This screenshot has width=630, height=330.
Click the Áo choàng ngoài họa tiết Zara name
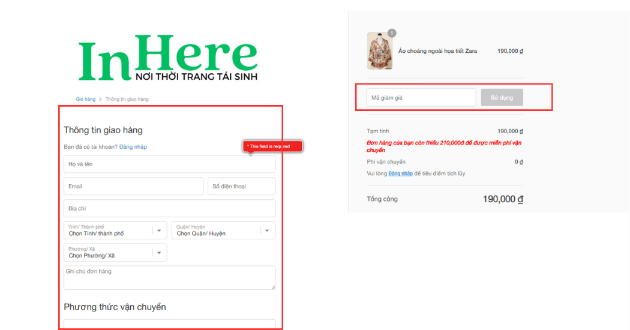click(x=437, y=51)
